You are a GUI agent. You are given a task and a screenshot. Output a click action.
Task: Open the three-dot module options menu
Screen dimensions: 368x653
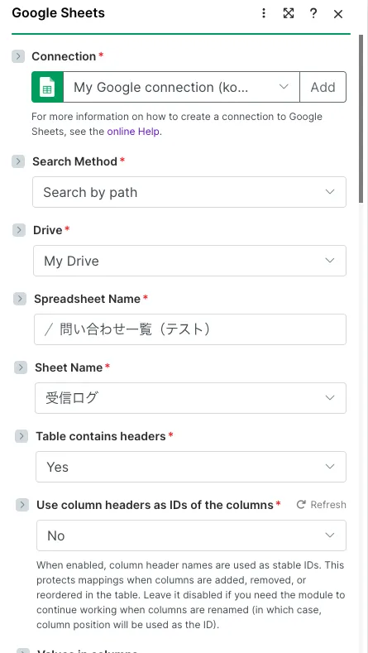[264, 13]
